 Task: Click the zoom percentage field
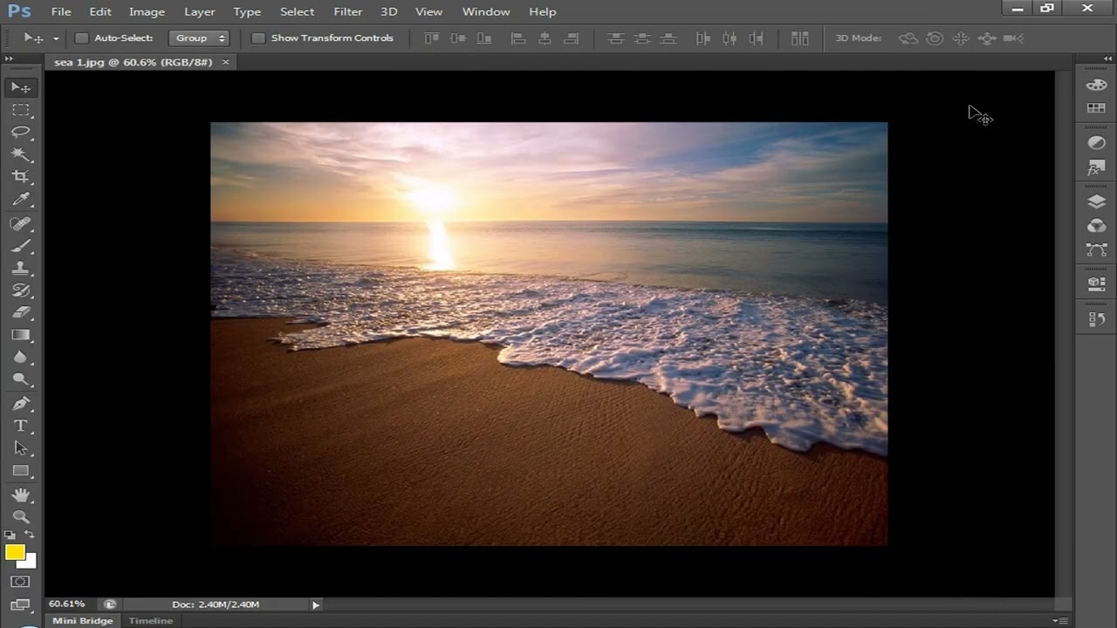[67, 604]
